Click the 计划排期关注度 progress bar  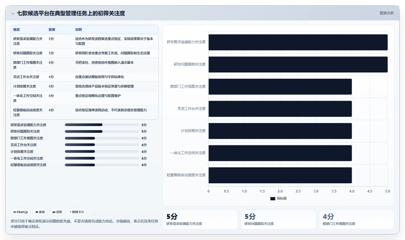[102, 151]
